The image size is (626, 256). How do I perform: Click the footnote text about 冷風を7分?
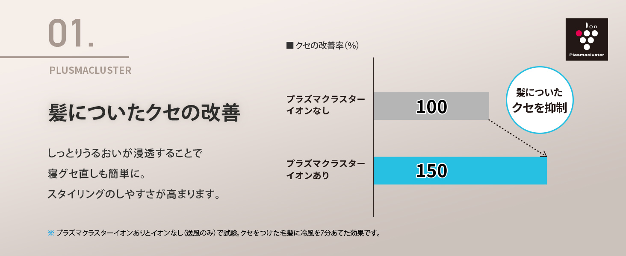pyautogui.click(x=218, y=233)
